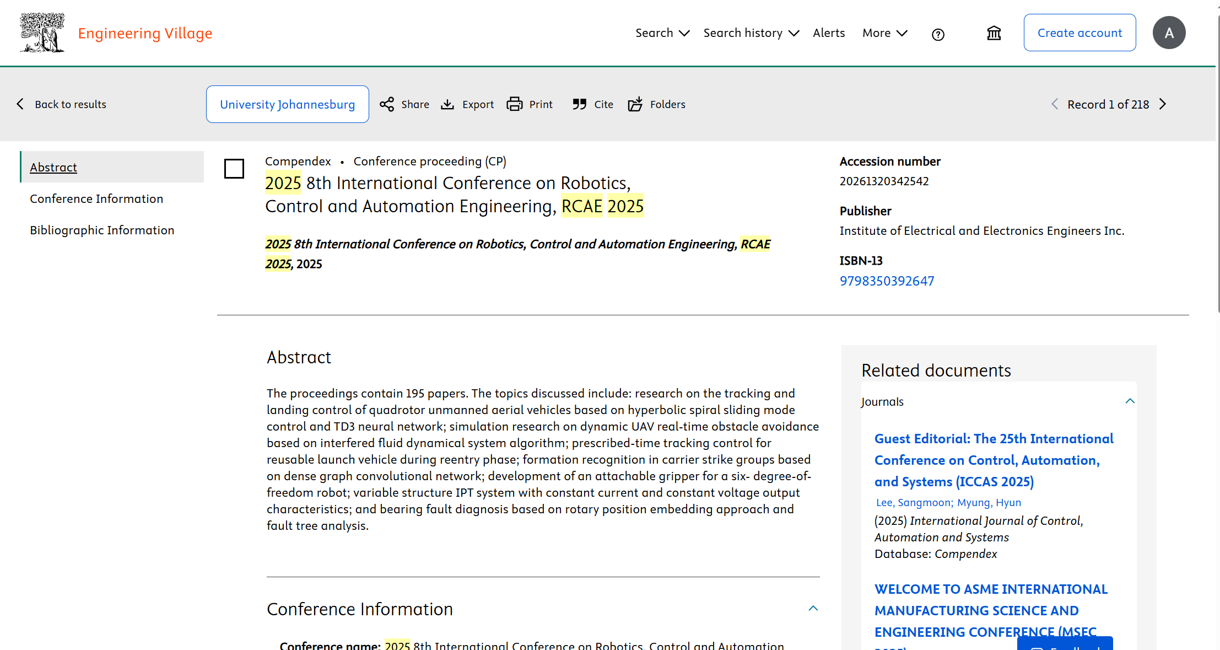This screenshot has width=1220, height=650.
Task: Select the record checkbox
Action: click(x=234, y=169)
